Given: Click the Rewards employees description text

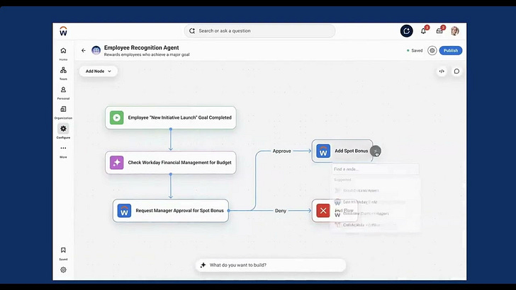Looking at the screenshot, I should tap(147, 54).
